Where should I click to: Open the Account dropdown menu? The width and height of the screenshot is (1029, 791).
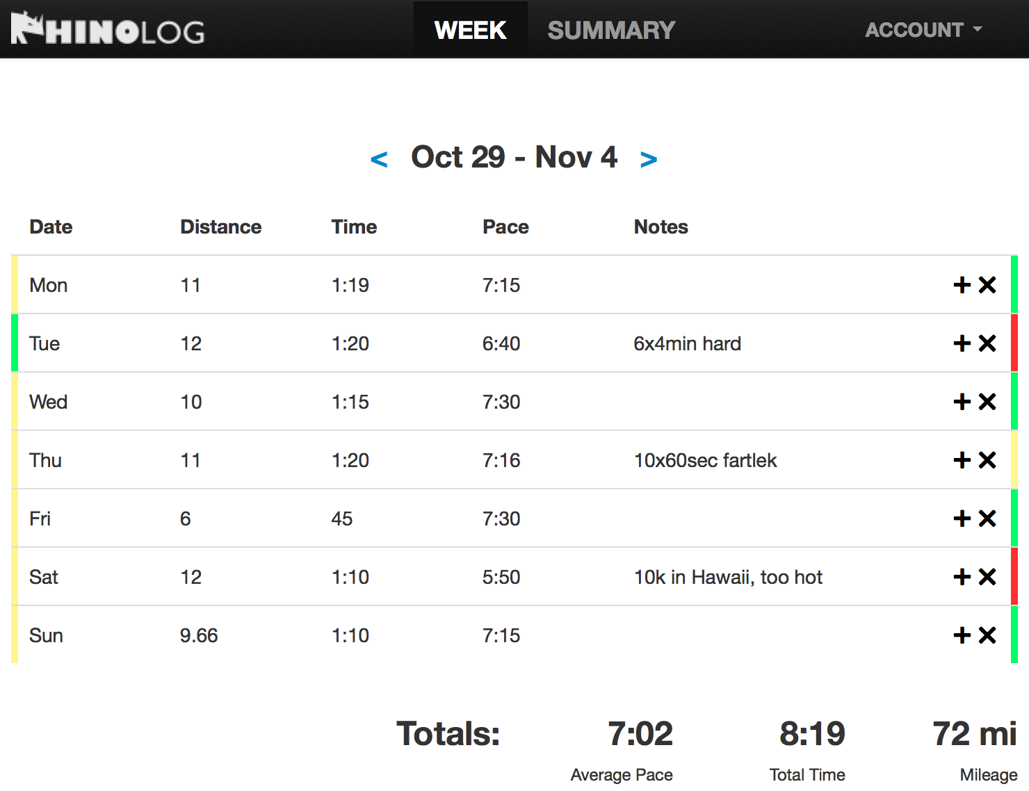pos(923,30)
